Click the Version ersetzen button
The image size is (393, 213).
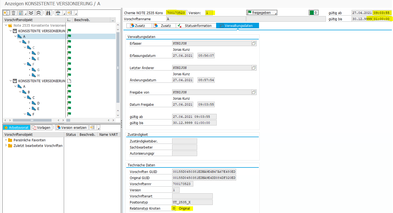coord(72,127)
